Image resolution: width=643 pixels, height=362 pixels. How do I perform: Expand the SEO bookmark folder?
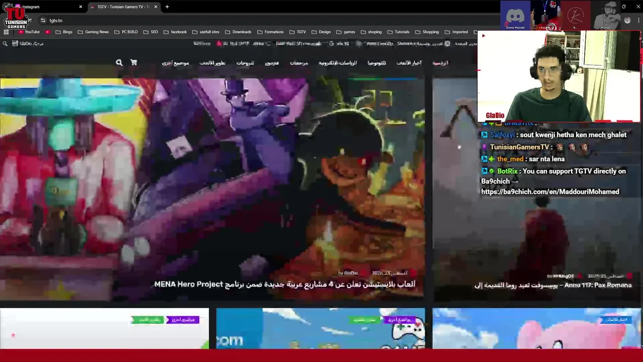click(151, 32)
